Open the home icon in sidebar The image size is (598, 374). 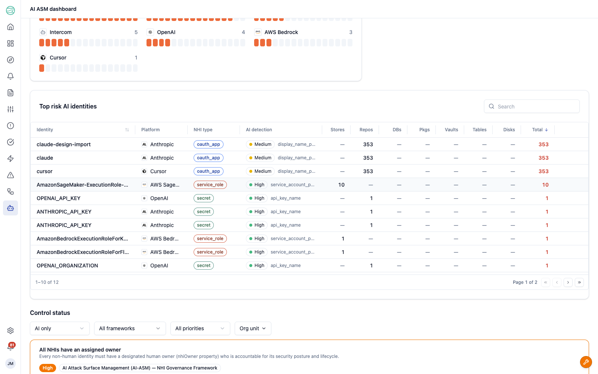[10, 27]
